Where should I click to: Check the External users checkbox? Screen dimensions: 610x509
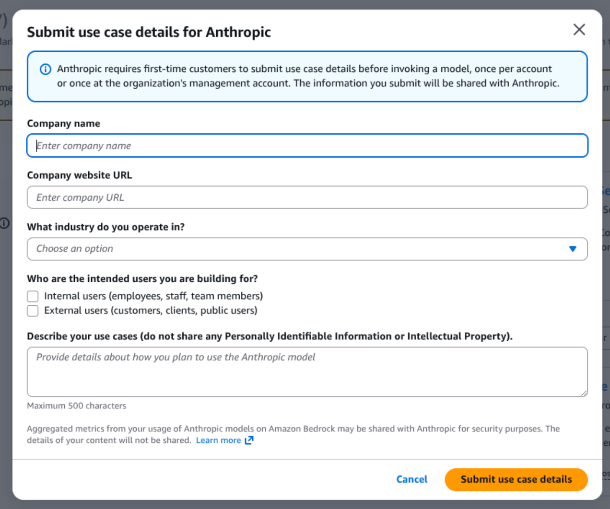click(32, 311)
